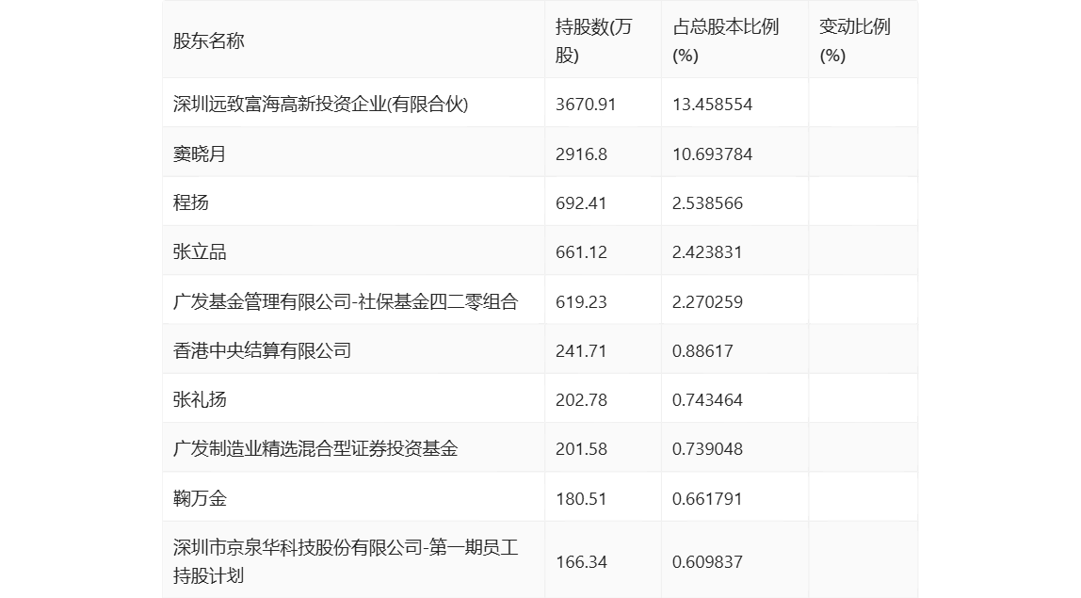Click the value 202.78

[581, 399]
